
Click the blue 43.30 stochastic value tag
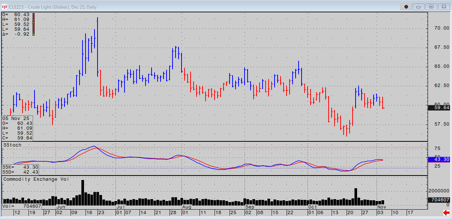tap(439, 159)
